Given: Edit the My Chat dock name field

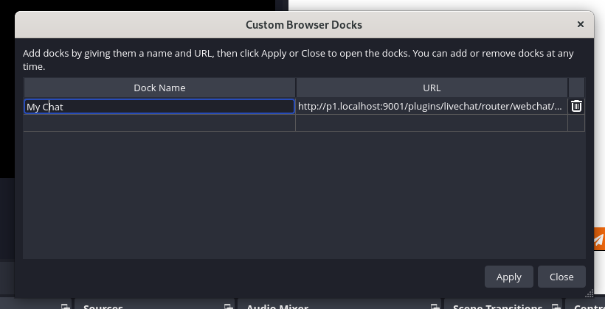Looking at the screenshot, I should click(x=159, y=107).
